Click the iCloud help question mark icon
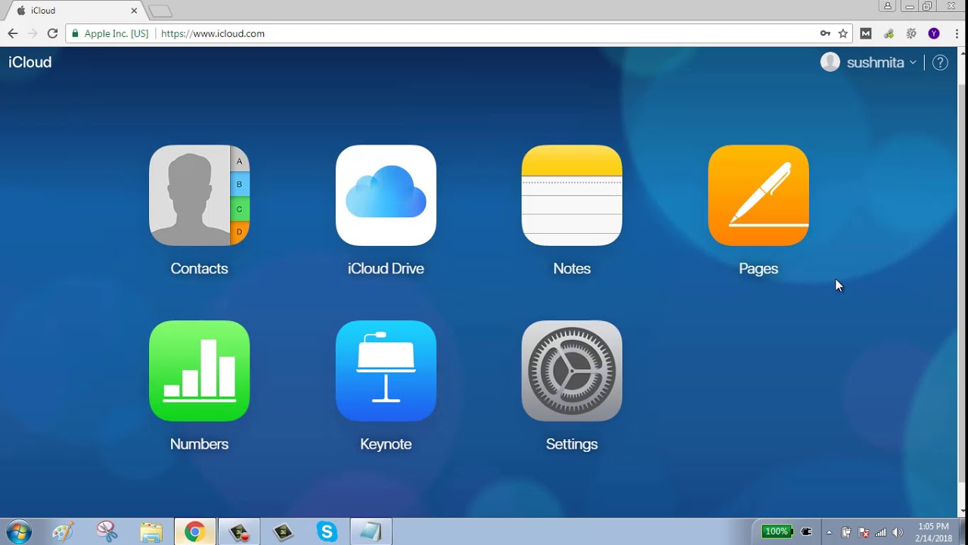Screen dimensions: 968x545 pyautogui.click(x=940, y=63)
